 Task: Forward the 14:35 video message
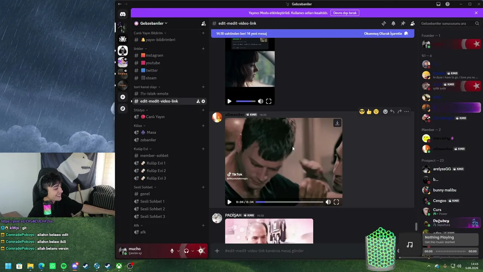(399, 111)
